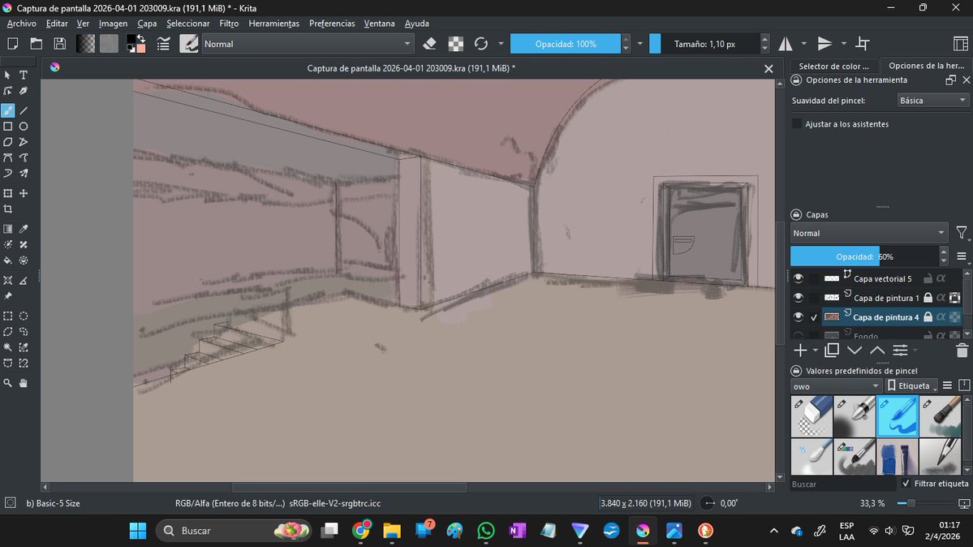Image resolution: width=973 pixels, height=547 pixels.
Task: Add a new layer with plus button
Action: pos(800,350)
